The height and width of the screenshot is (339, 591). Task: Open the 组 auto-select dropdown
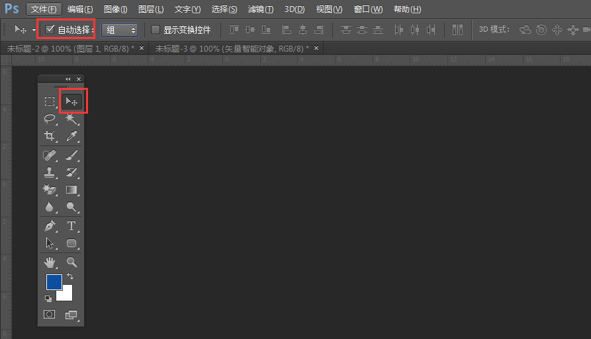click(120, 30)
